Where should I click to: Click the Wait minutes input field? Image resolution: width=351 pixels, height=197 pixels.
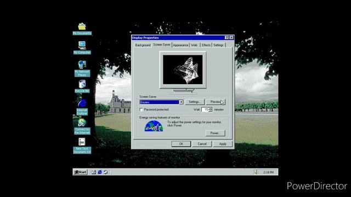[x=205, y=109]
